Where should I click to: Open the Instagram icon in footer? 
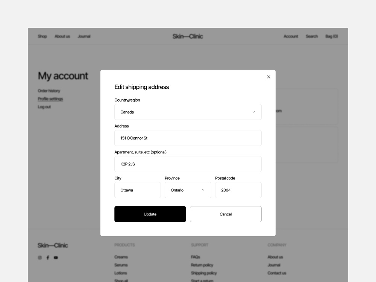(x=40, y=258)
